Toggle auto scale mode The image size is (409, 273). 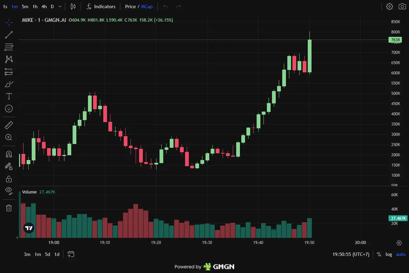coord(401,254)
